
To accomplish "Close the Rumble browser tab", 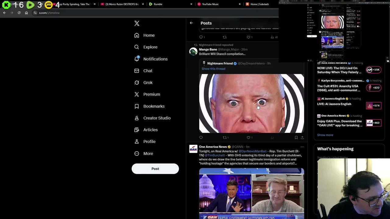I will pos(191,4).
